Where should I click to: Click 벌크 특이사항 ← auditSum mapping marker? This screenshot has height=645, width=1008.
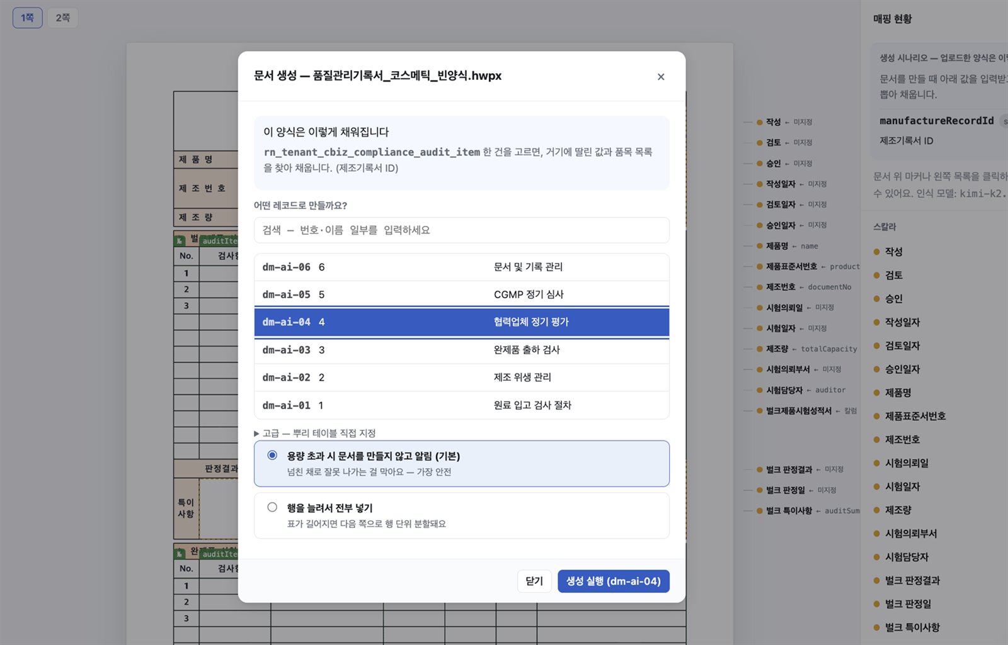coord(808,510)
